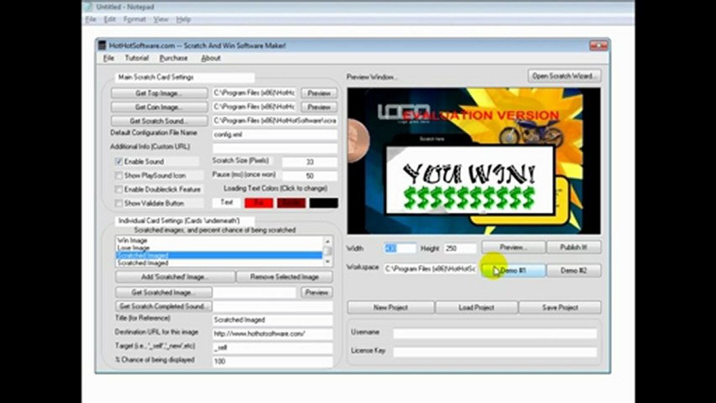Click Load Project button
Image resolution: width=716 pixels, height=403 pixels.
coord(476,307)
